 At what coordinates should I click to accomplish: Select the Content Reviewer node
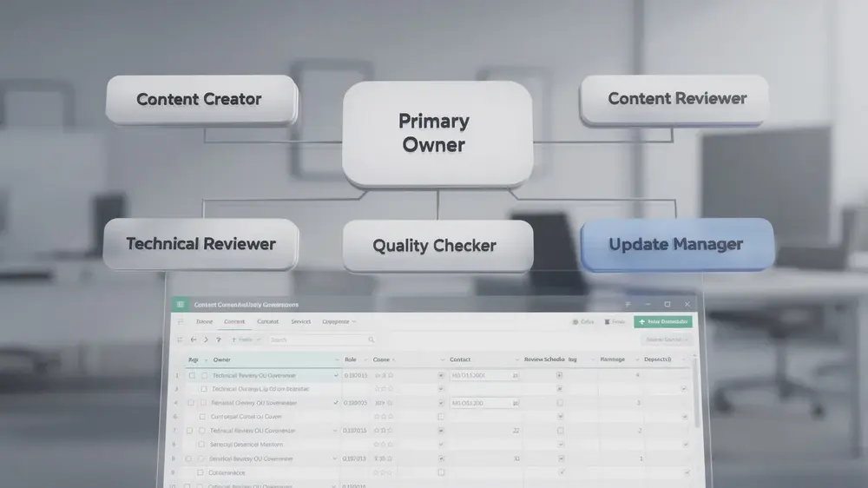click(x=674, y=99)
